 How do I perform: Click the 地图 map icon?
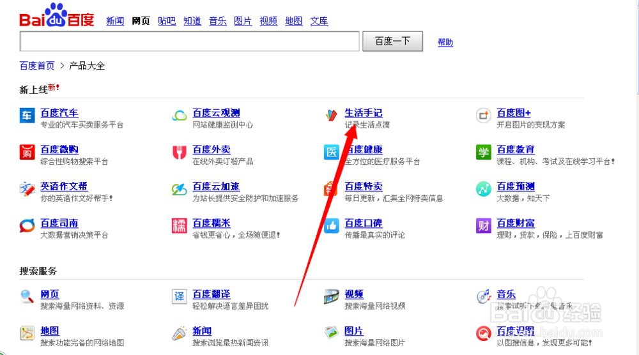point(27,333)
